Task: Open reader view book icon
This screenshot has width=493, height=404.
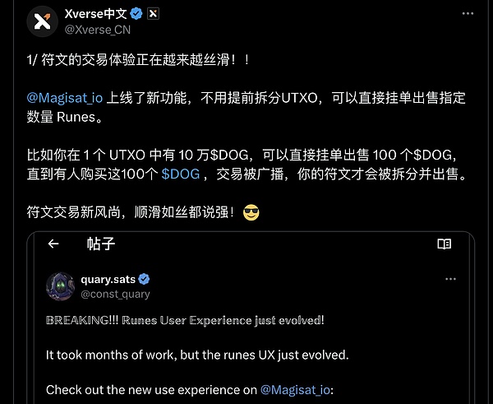Action: tap(445, 244)
